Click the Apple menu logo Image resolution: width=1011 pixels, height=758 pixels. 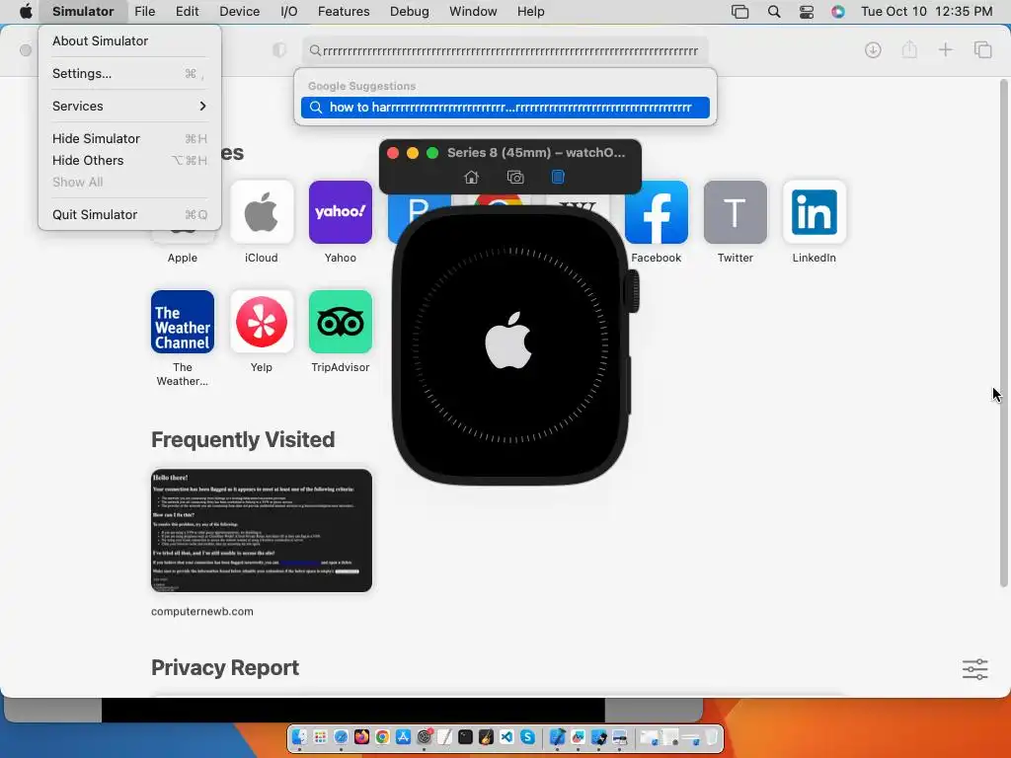[x=26, y=12]
